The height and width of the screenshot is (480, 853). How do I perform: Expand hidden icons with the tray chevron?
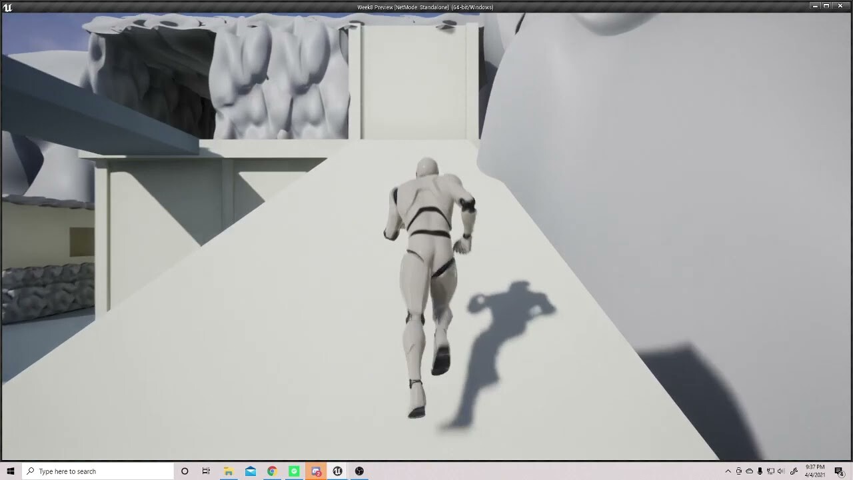tap(728, 471)
